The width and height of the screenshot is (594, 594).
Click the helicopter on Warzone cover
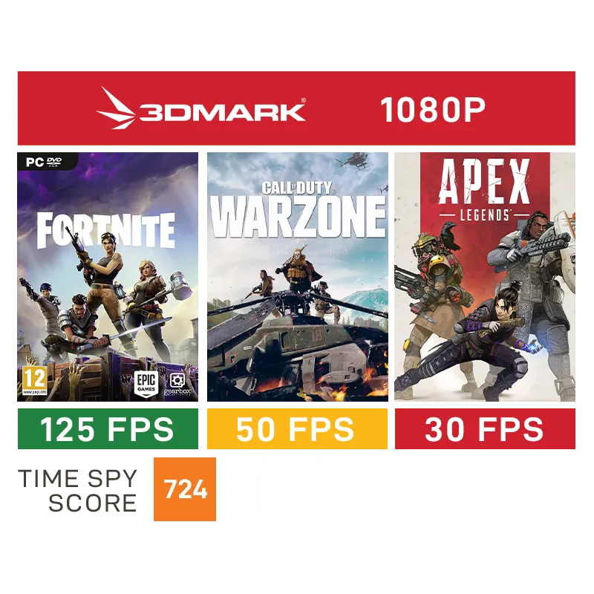[354, 160]
